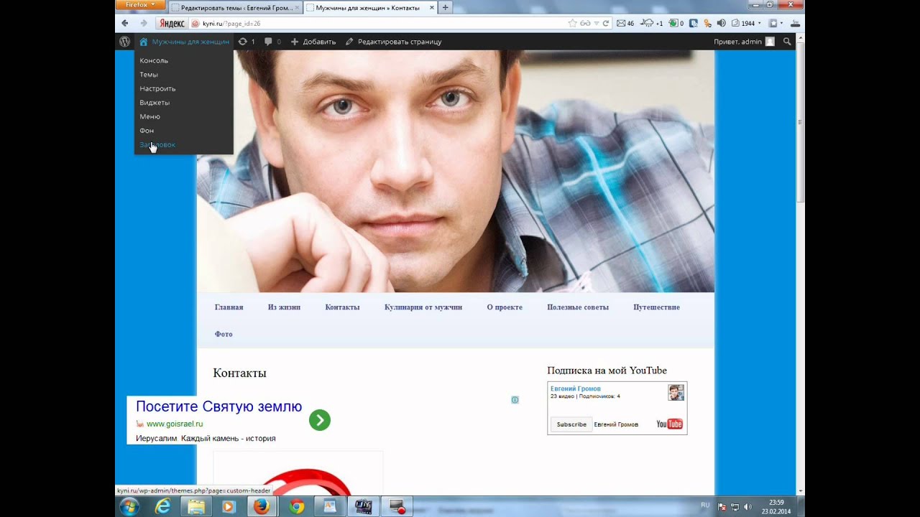Click the reader glasses icon in address bar
Screen dimensions: 920x517
tap(585, 23)
